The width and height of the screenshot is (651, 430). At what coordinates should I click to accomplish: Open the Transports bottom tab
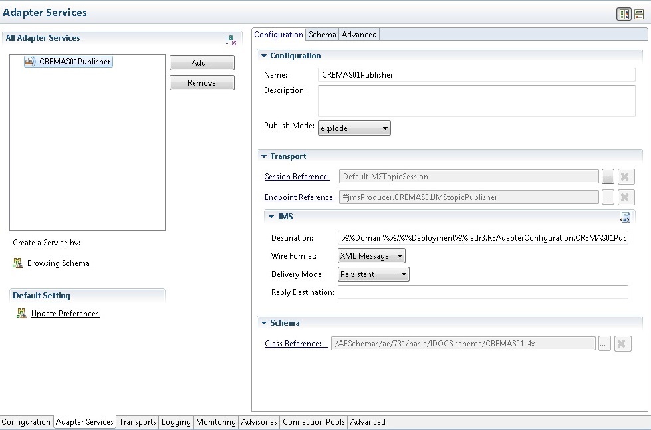click(x=138, y=422)
